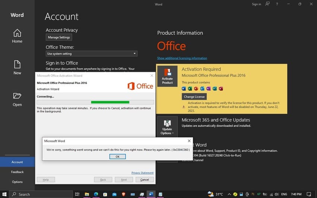Open Options in the sidebar
The height and width of the screenshot is (198, 317).
17,182
